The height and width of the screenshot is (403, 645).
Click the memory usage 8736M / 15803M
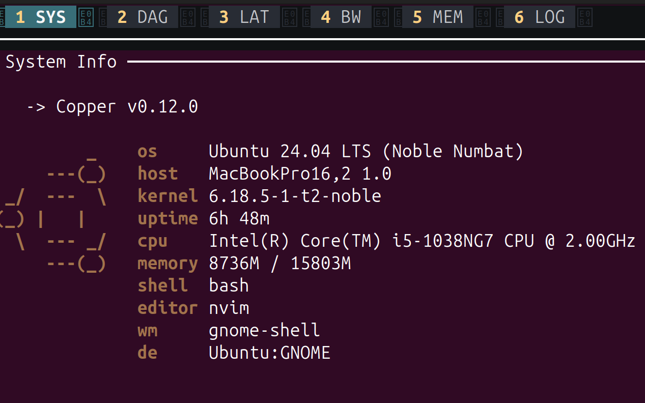click(x=279, y=264)
